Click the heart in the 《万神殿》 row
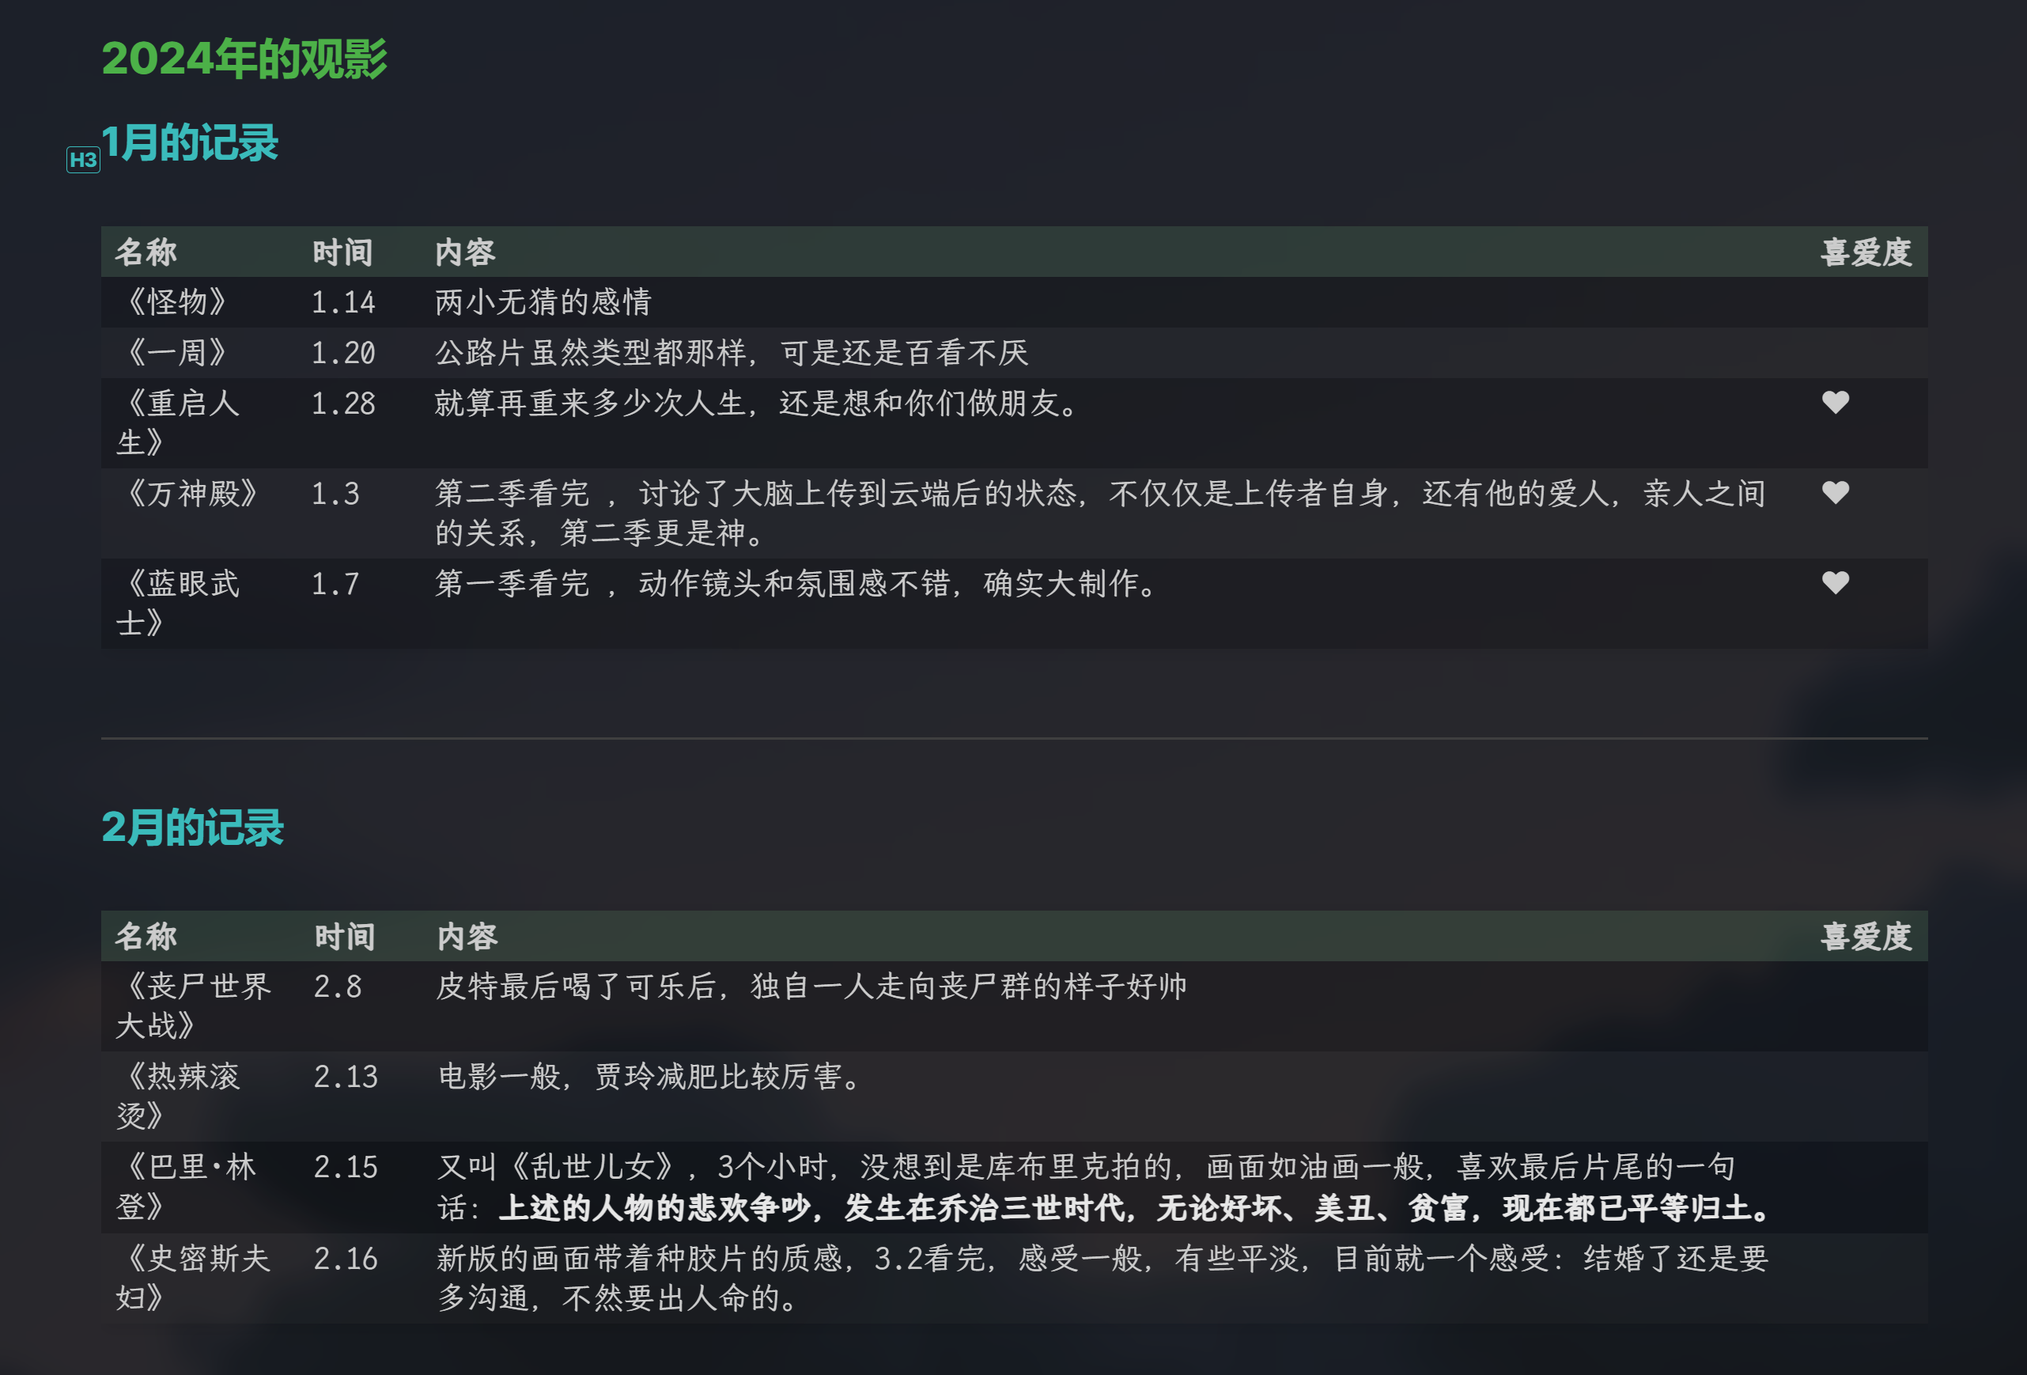2027x1375 pixels. [1835, 493]
